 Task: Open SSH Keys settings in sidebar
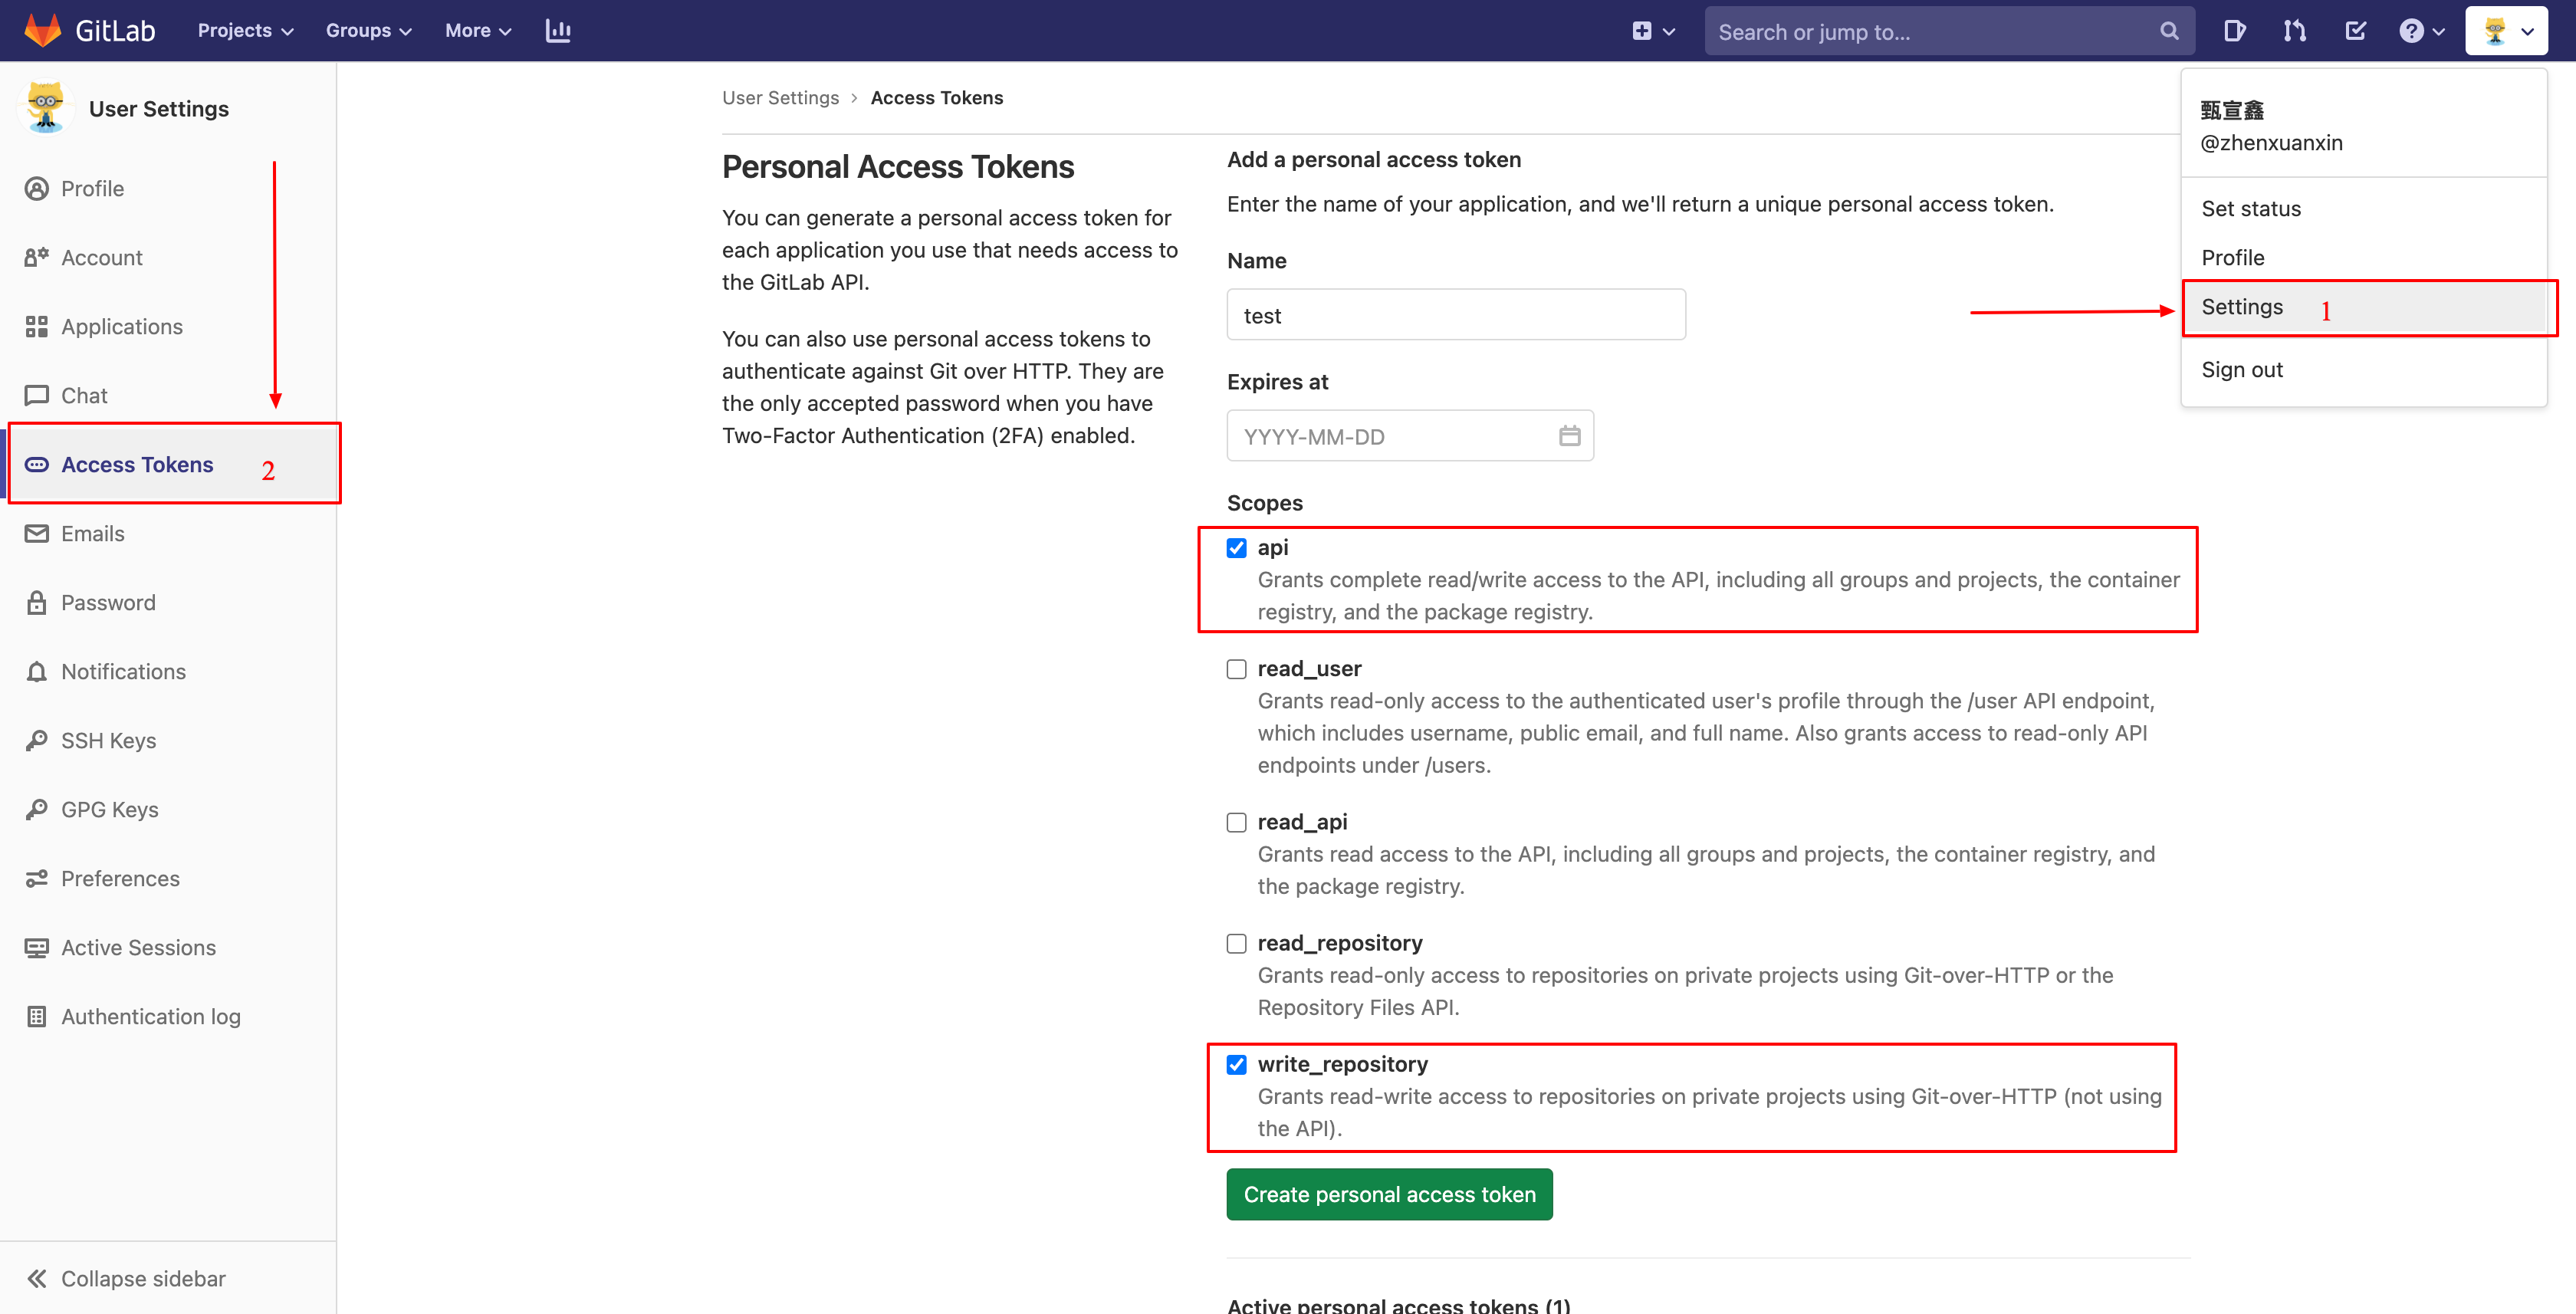pos(109,740)
